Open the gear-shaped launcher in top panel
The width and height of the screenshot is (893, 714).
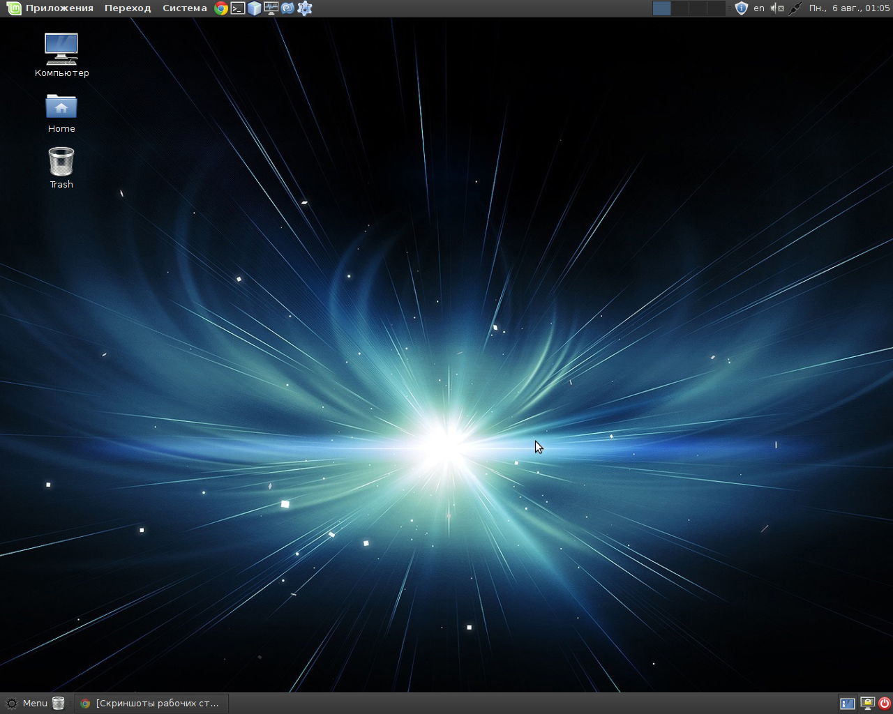(305, 8)
